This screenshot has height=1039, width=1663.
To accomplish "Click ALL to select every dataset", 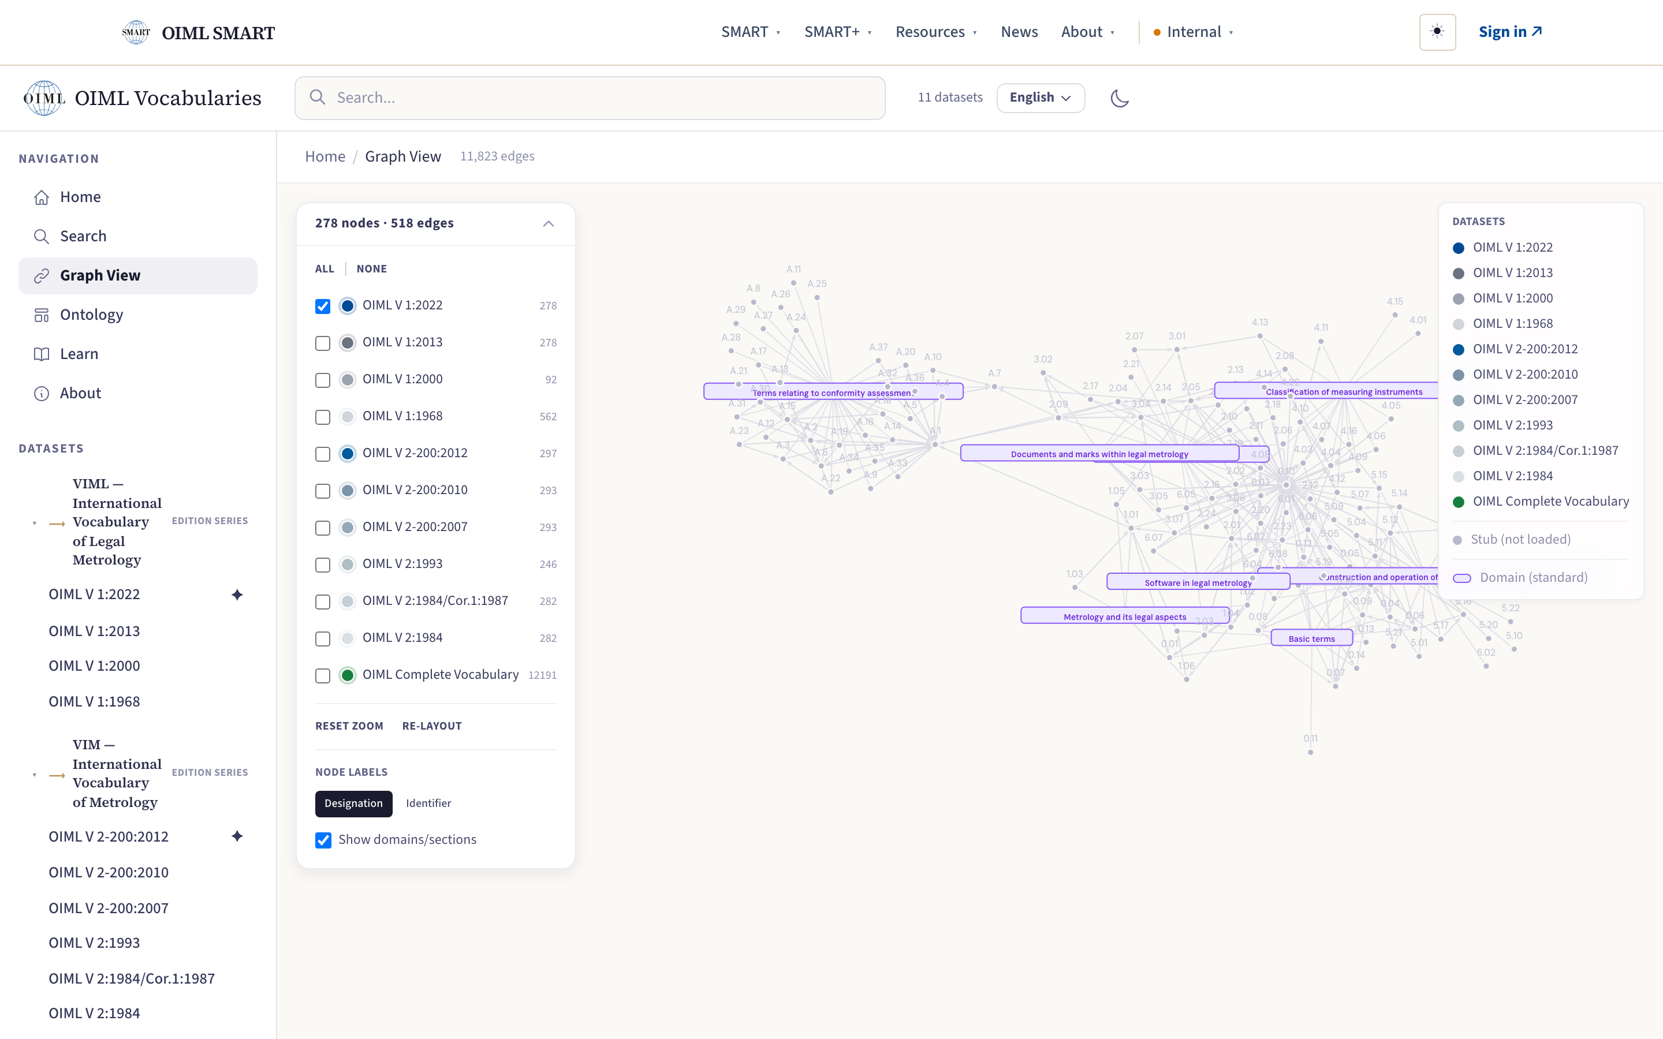I will [325, 268].
